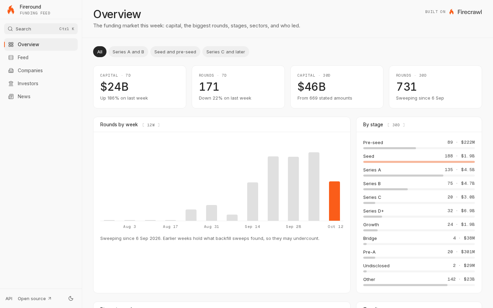Open the Open source link
Viewport: 493px width, 308px height.
[35, 298]
